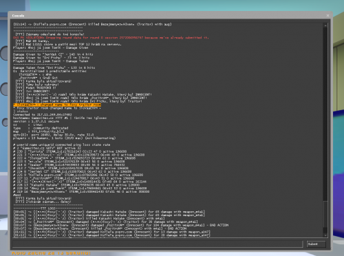Click the GOTV BOT player row
The height and width of the screenshot is (256, 344).
click(x=47, y=148)
